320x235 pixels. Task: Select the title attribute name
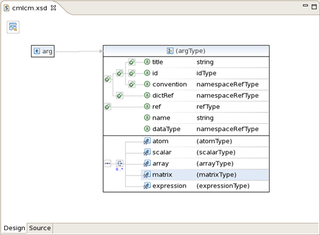coord(157,62)
